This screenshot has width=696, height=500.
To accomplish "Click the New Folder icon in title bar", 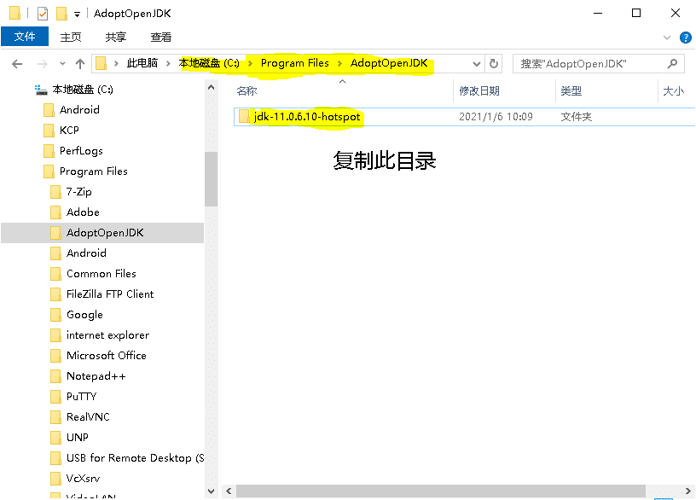I will click(61, 14).
